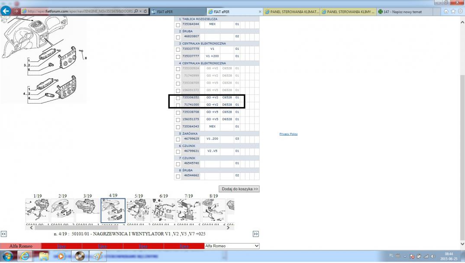465x263 pixels.
Task: Tick checkbox for part 735364344
Action: pos(178,25)
